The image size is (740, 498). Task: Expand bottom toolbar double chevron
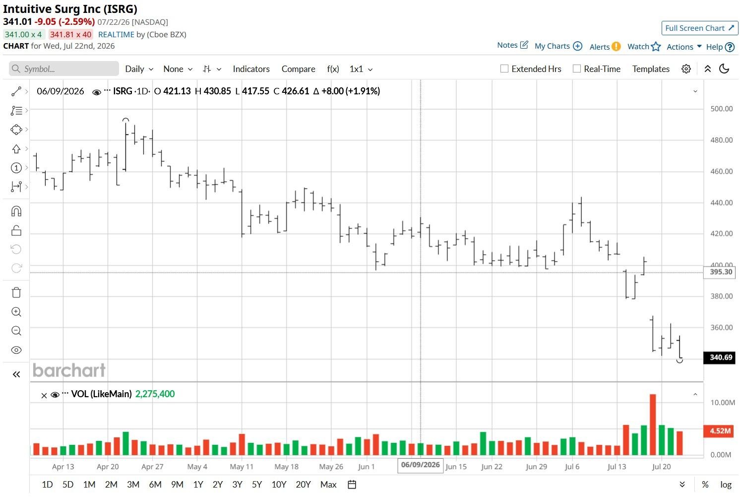tap(682, 485)
